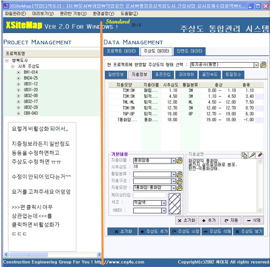The height and width of the screenshot is (267, 270).
Task: Select the UB32-28 borehole item
Action: coord(31,107)
